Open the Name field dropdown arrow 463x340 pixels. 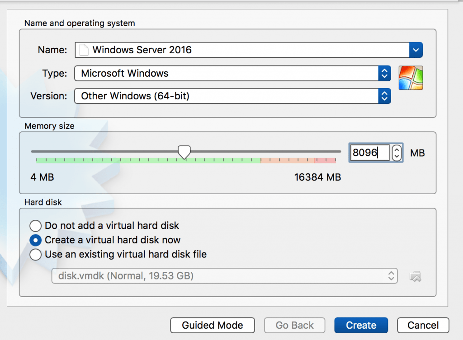pyautogui.click(x=416, y=50)
